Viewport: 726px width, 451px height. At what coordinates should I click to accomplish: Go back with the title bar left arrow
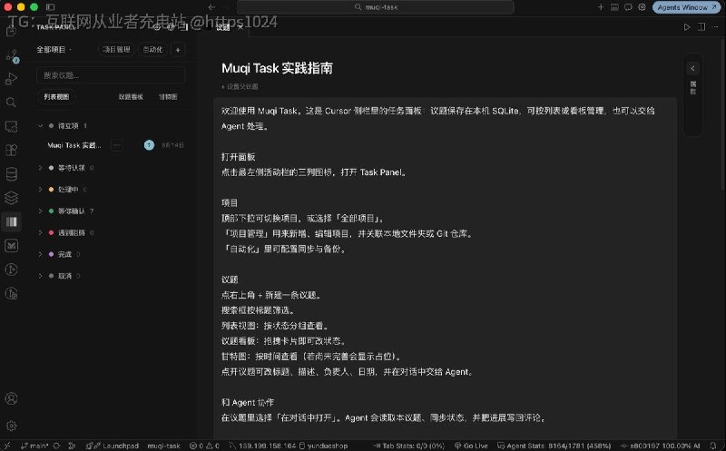212,7
